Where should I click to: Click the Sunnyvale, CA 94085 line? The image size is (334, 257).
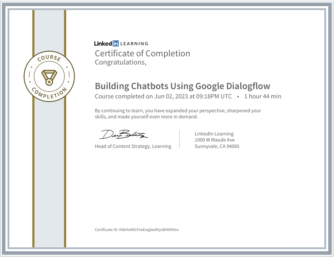tap(217, 146)
